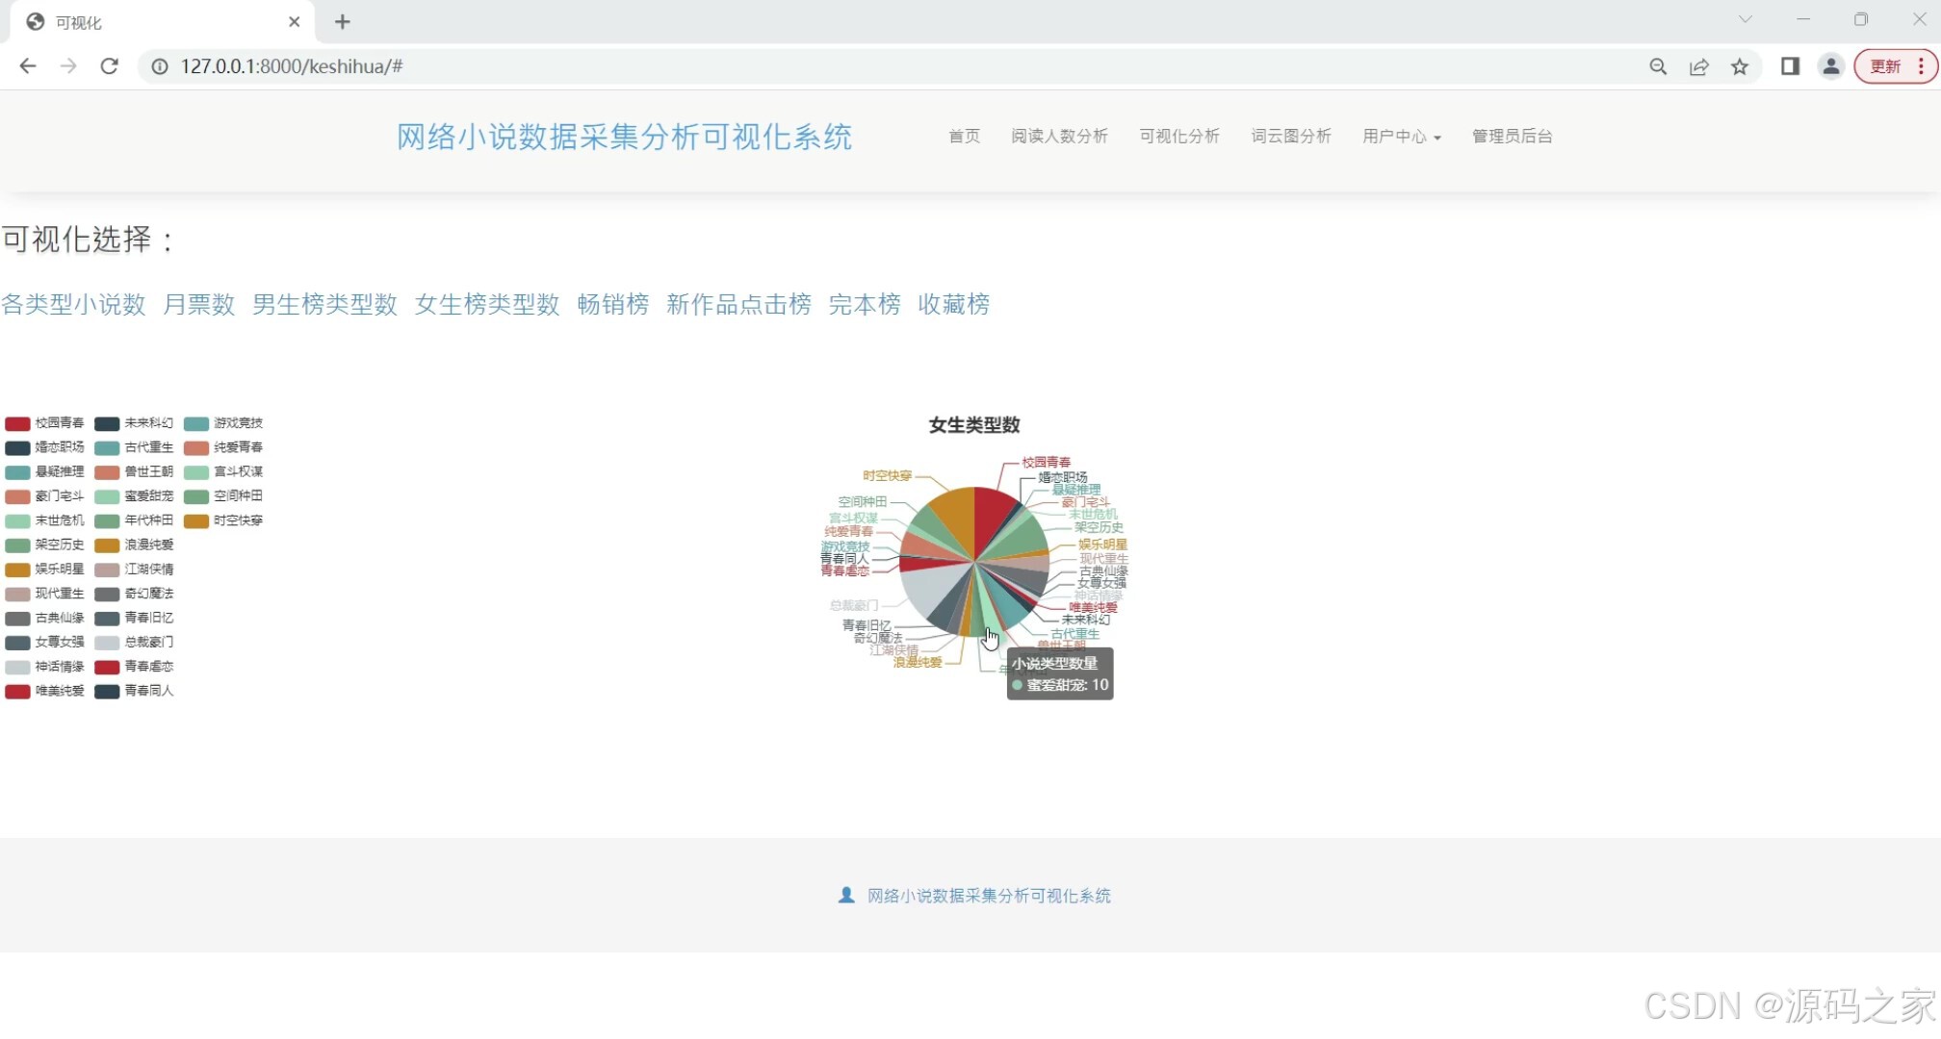Expand the tab search chevron
The image size is (1941, 1039).
tap(1745, 19)
